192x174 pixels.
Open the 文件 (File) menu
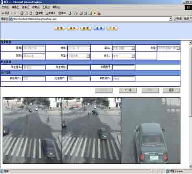coord(5,7)
